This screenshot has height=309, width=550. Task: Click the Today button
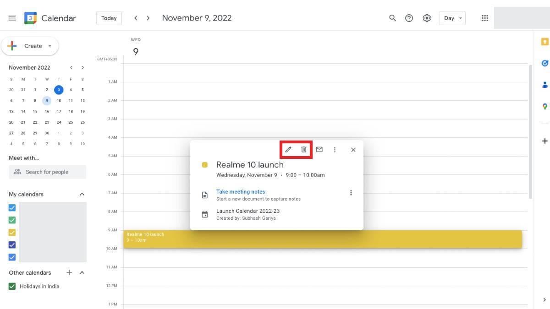pos(109,18)
